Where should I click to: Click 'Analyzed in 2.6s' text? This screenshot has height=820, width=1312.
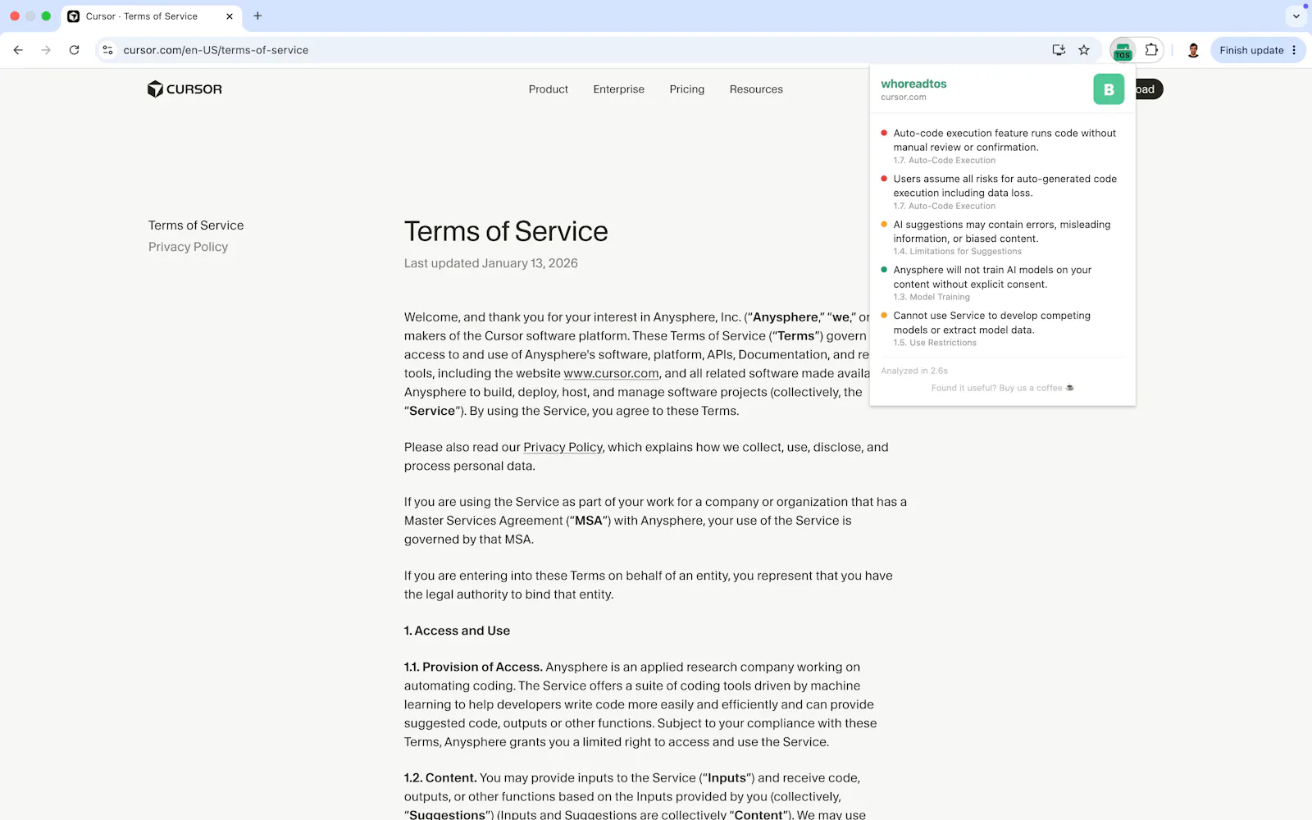[914, 371]
